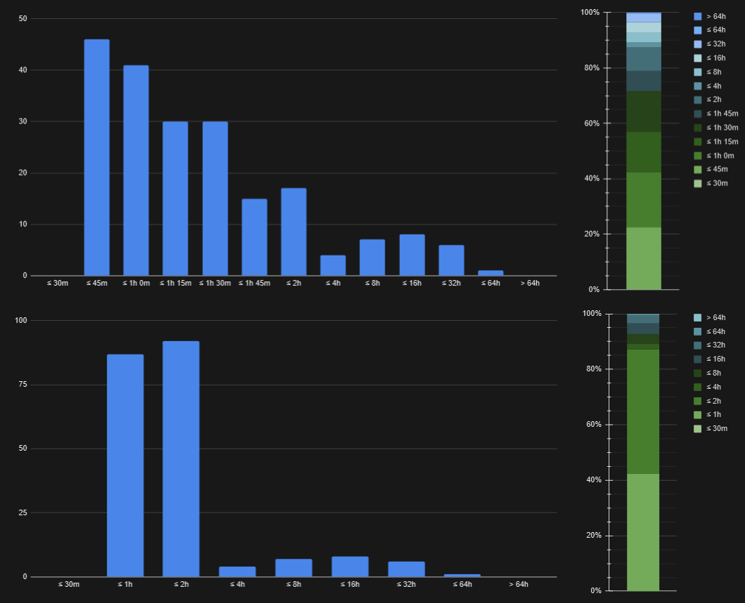Image resolution: width=745 pixels, height=603 pixels.
Task: Select the ≤ 1h 0m bar in top chart
Action: (x=136, y=171)
